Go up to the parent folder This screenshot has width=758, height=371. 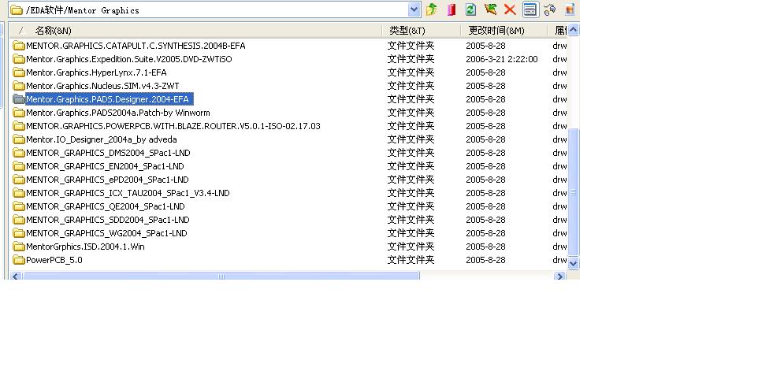tap(432, 9)
